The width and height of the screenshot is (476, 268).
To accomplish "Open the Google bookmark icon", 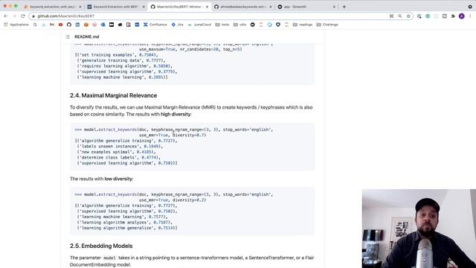I will [35, 25].
